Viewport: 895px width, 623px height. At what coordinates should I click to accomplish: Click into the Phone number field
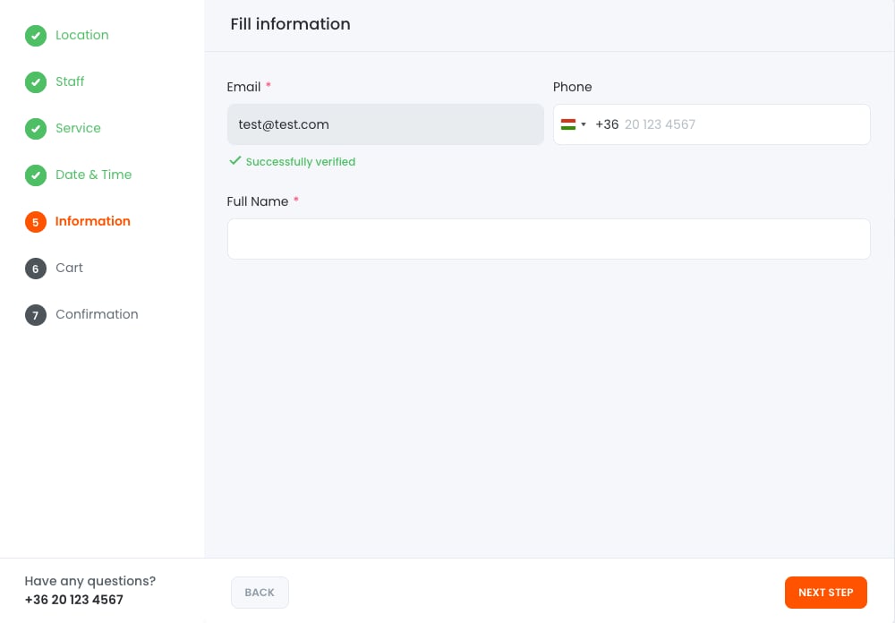[743, 124]
